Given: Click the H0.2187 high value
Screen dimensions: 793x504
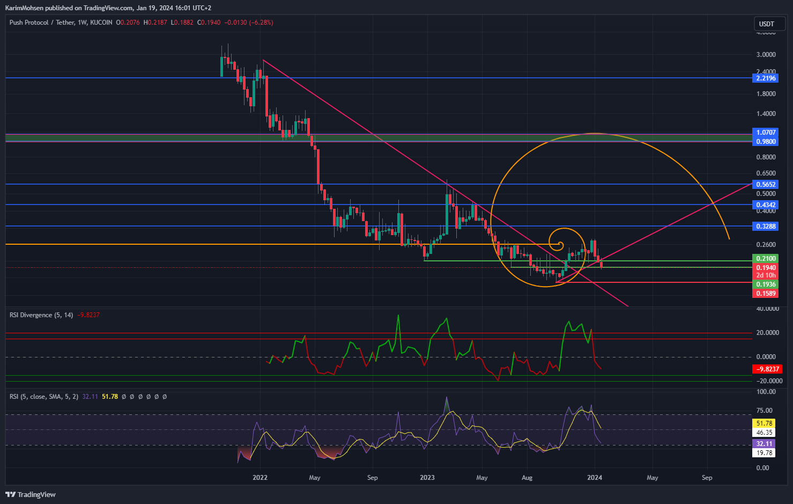Looking at the screenshot, I should 155,23.
